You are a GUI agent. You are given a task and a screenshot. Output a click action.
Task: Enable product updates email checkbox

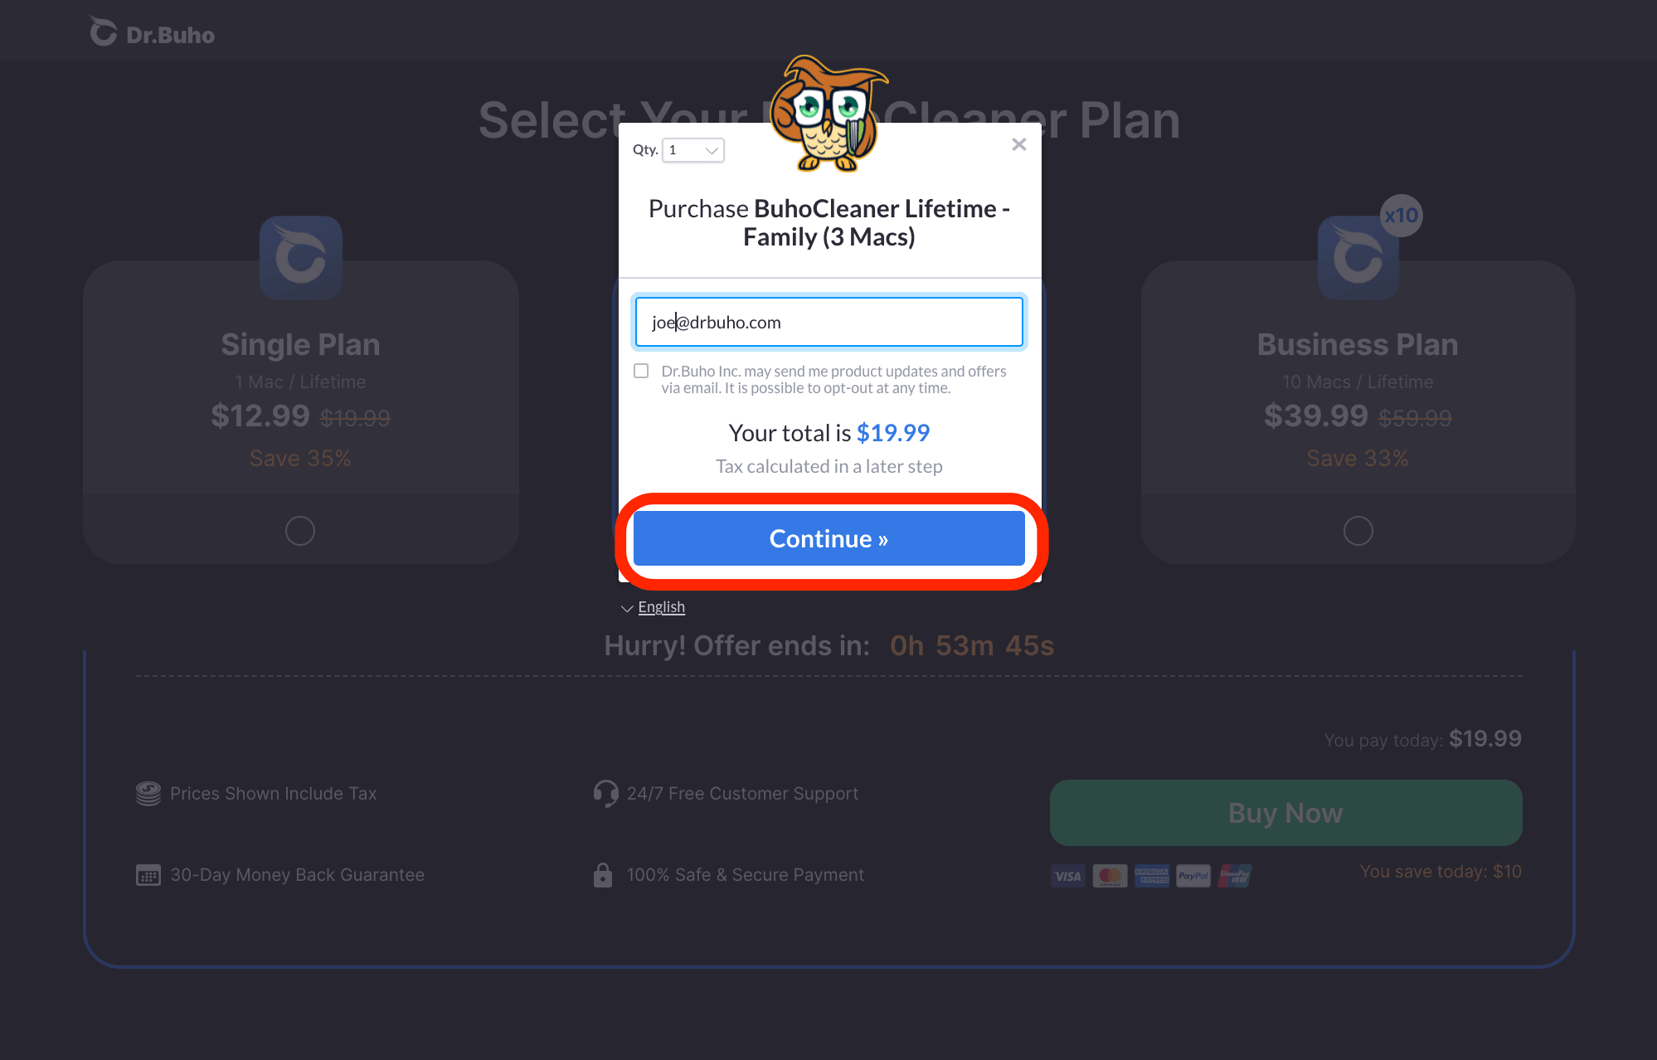click(x=641, y=371)
